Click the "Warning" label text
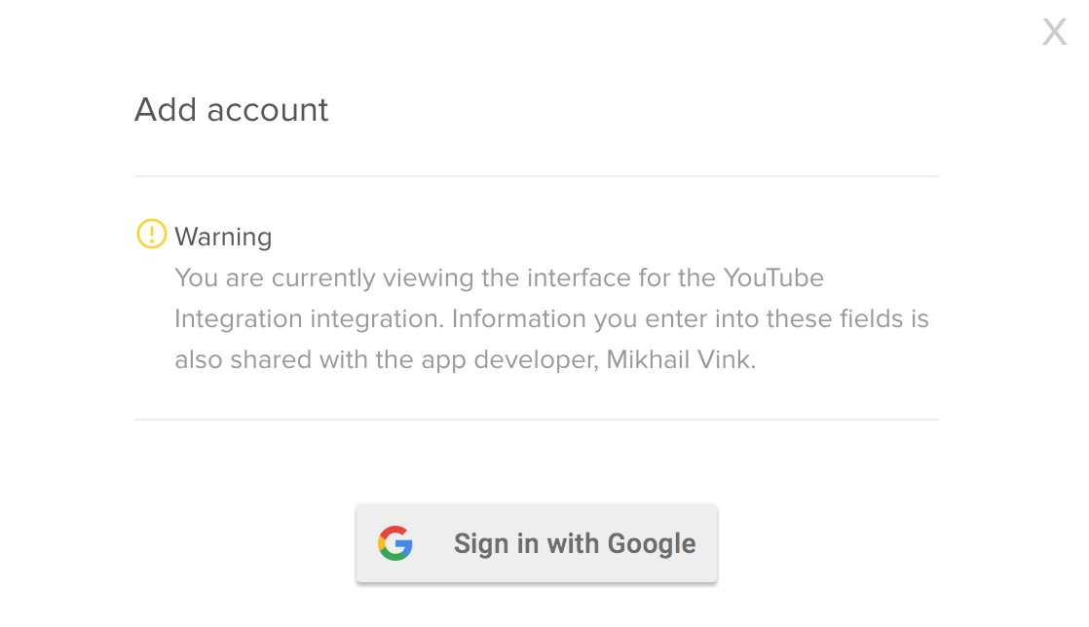1089x627 pixels. [x=223, y=237]
